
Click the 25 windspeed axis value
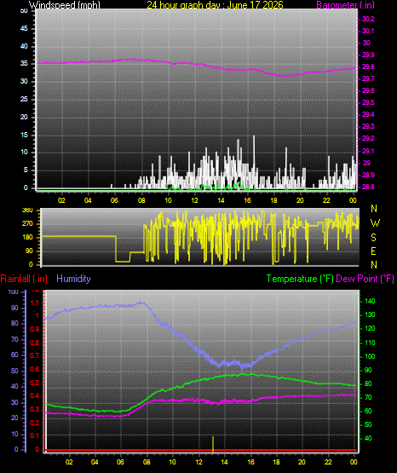(24, 99)
